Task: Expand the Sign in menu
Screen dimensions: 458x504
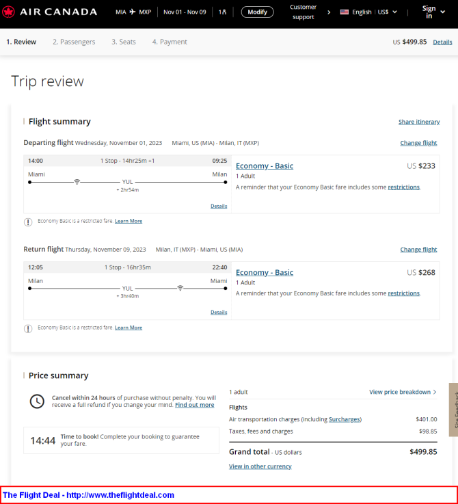Action: pyautogui.click(x=433, y=12)
